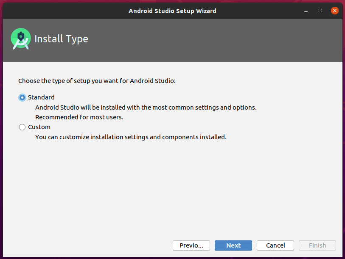This screenshot has width=345, height=259.
Task: Click the 'Android Studio Setup Wizard' window title
Action: [x=172, y=11]
